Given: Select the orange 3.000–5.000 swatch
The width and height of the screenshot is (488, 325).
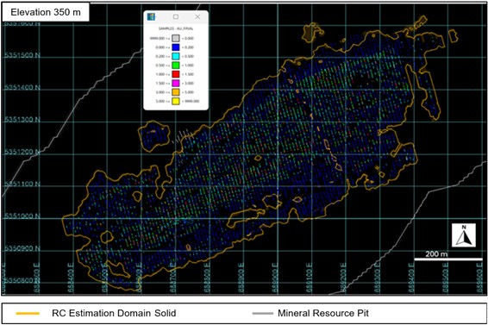Looking at the screenshot, I should tap(176, 92).
